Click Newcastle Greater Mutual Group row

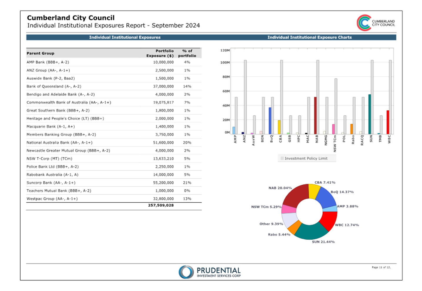coord(114,150)
